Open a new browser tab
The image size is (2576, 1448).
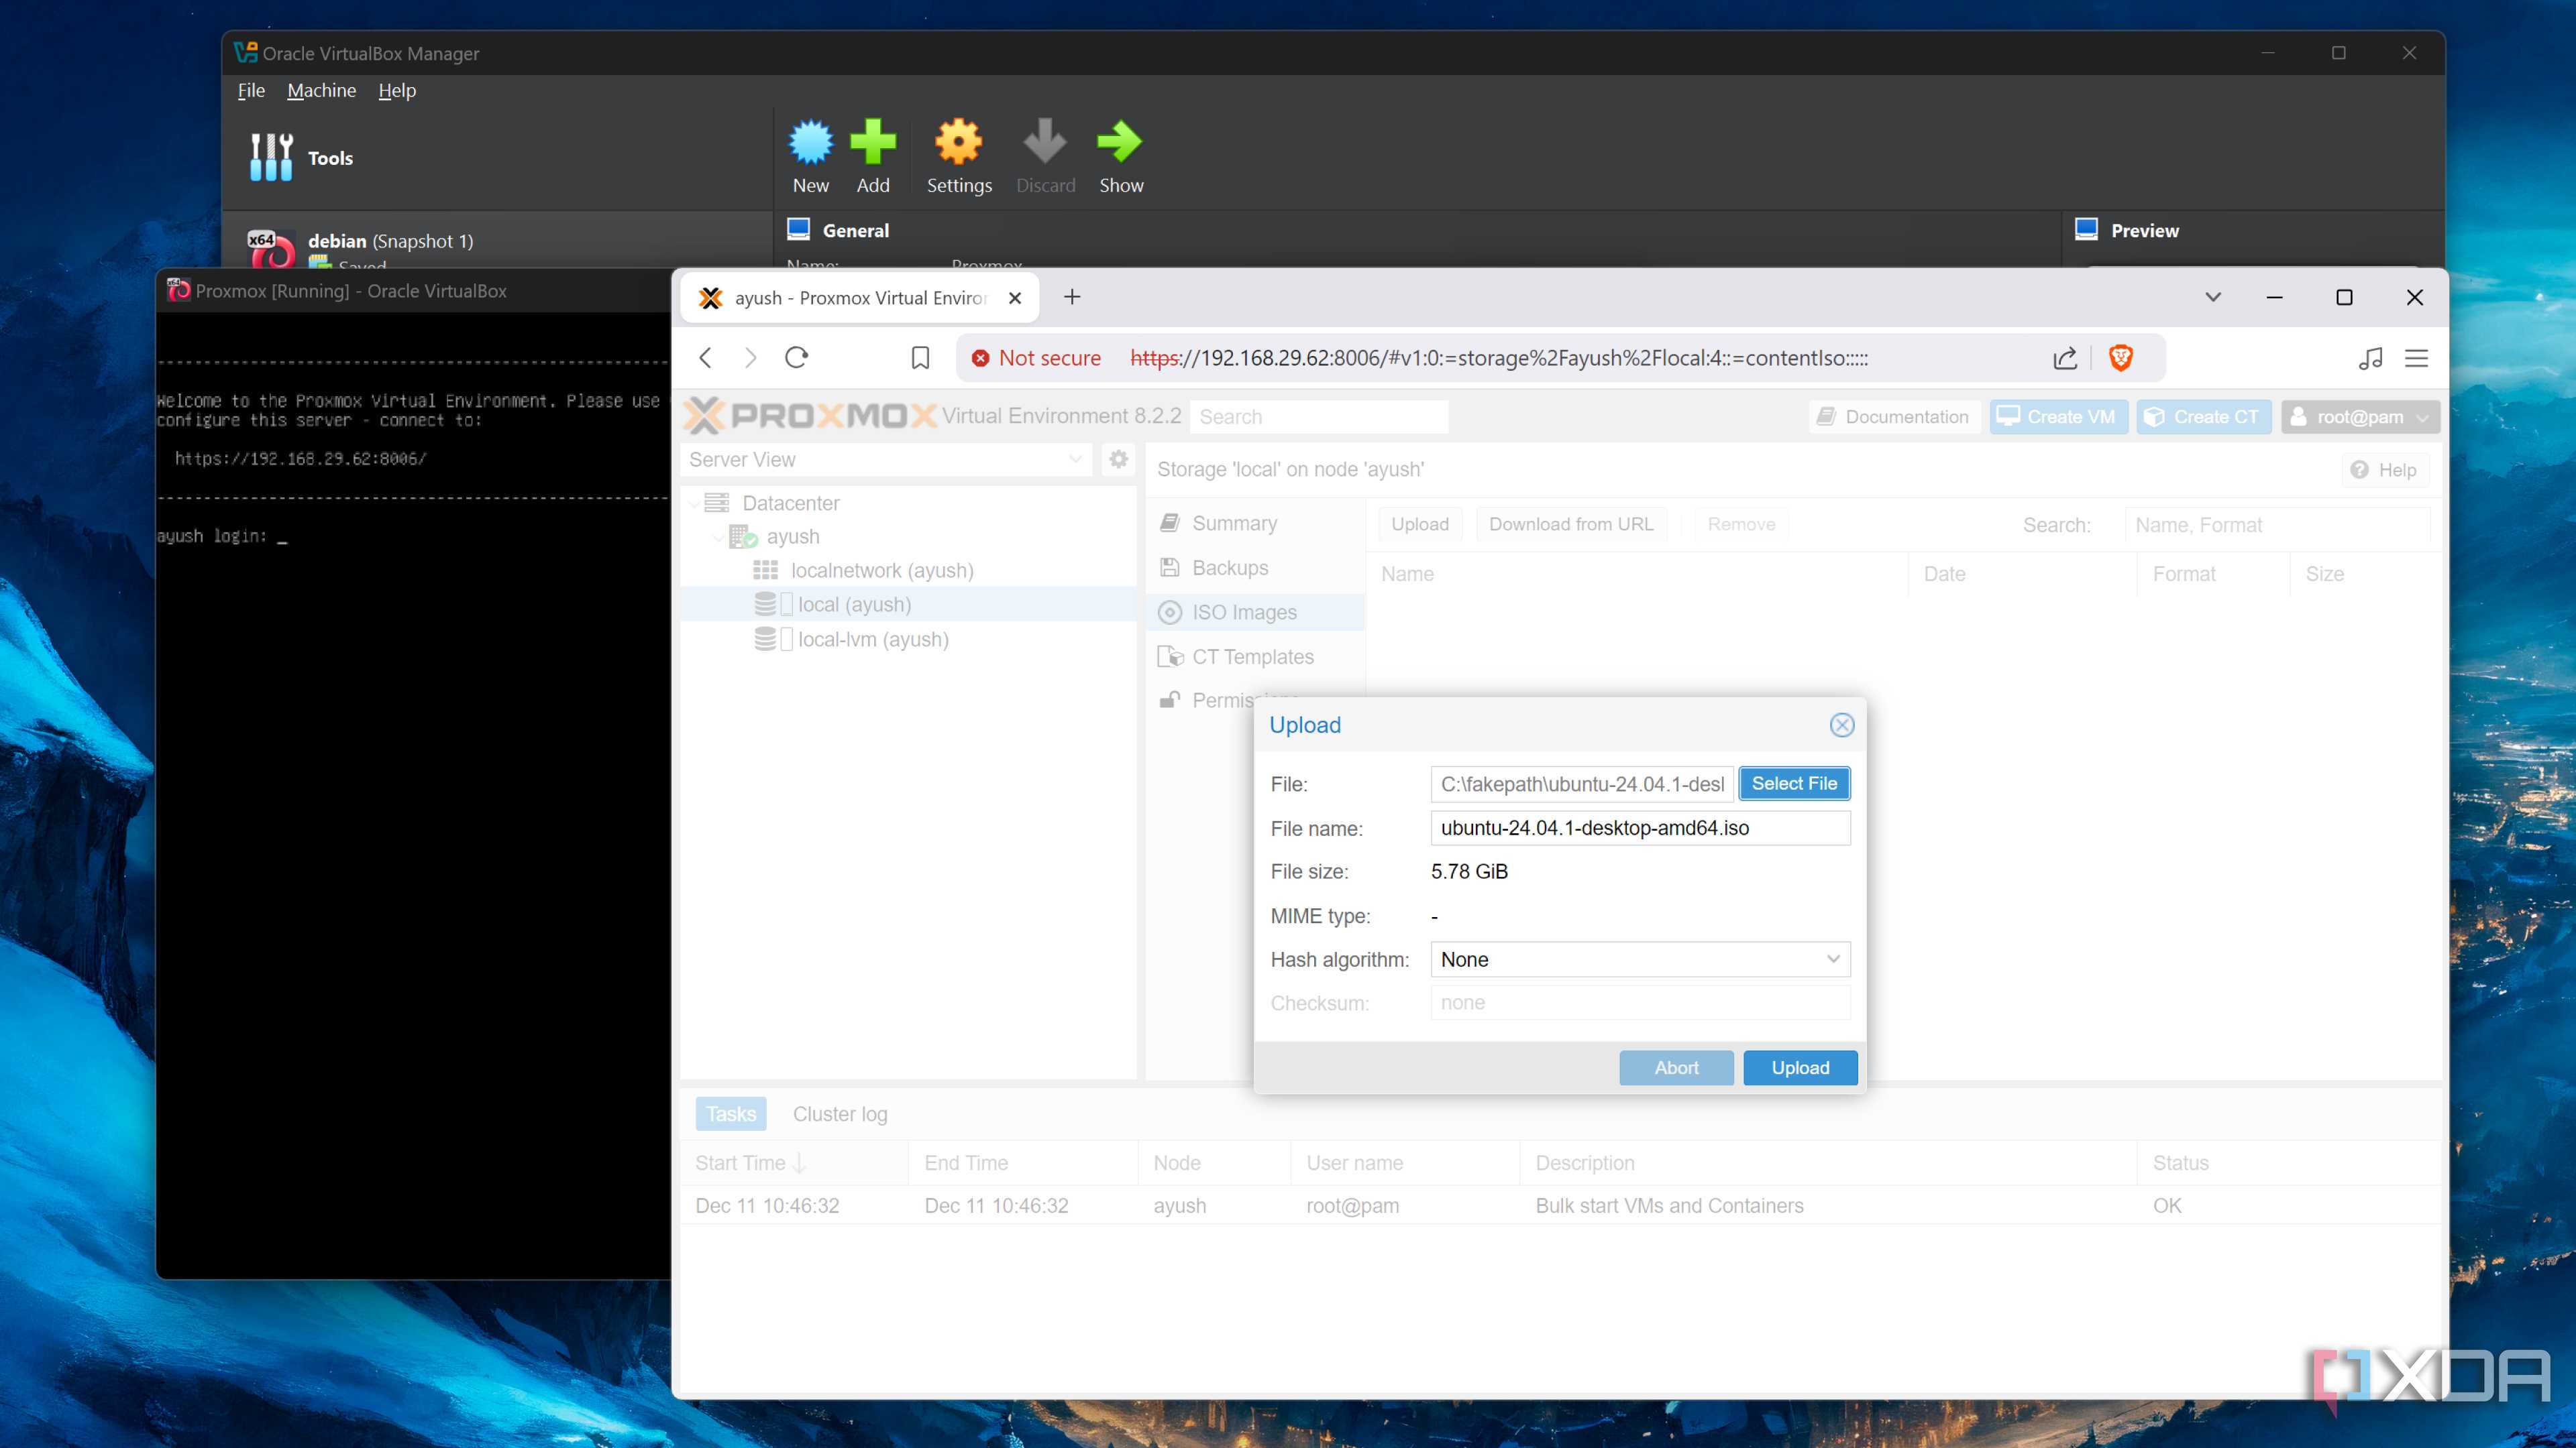pos(1072,297)
